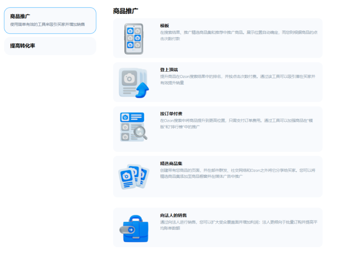The width and height of the screenshot is (337, 255).
Task: Click the 商品推广 page heading
Action: pyautogui.click(x=125, y=11)
